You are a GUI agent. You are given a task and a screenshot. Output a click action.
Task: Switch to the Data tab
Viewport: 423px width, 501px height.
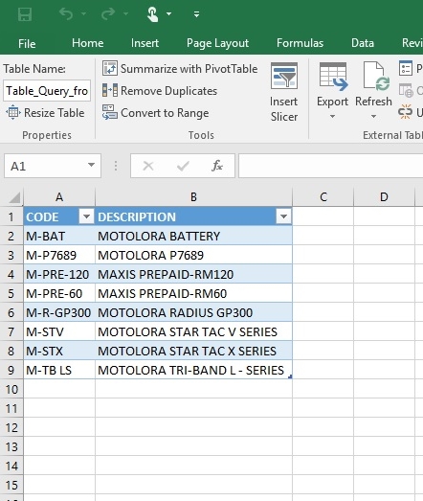click(363, 43)
